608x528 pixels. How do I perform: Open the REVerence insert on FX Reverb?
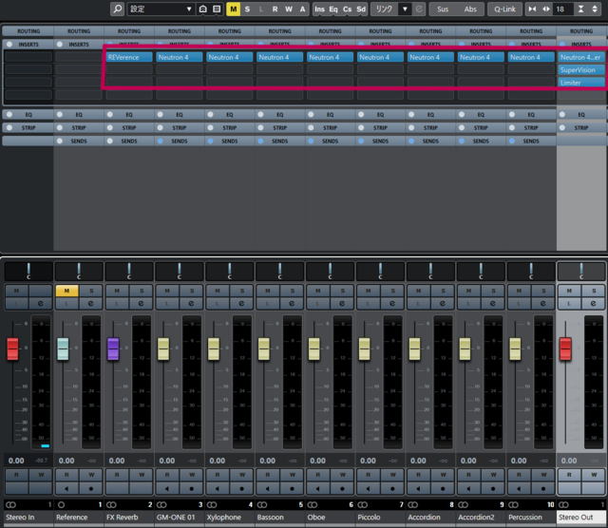point(129,57)
